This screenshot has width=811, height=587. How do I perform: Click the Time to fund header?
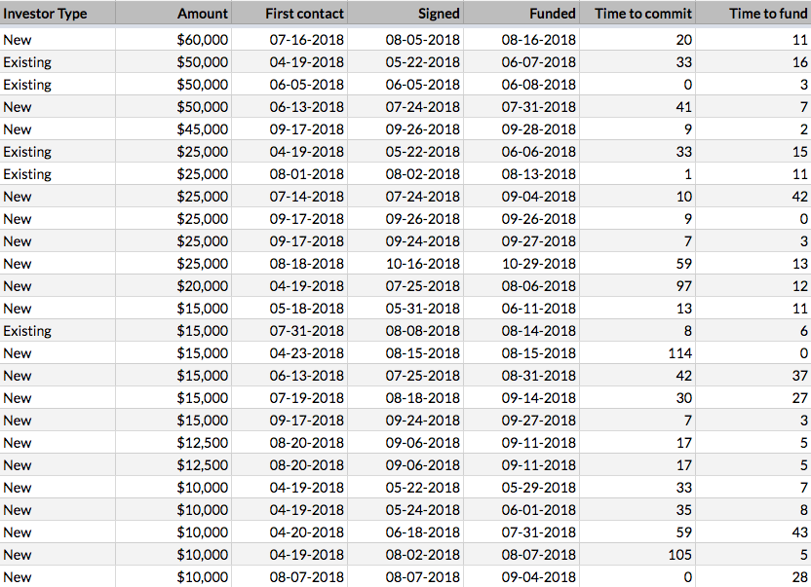pyautogui.click(x=768, y=14)
